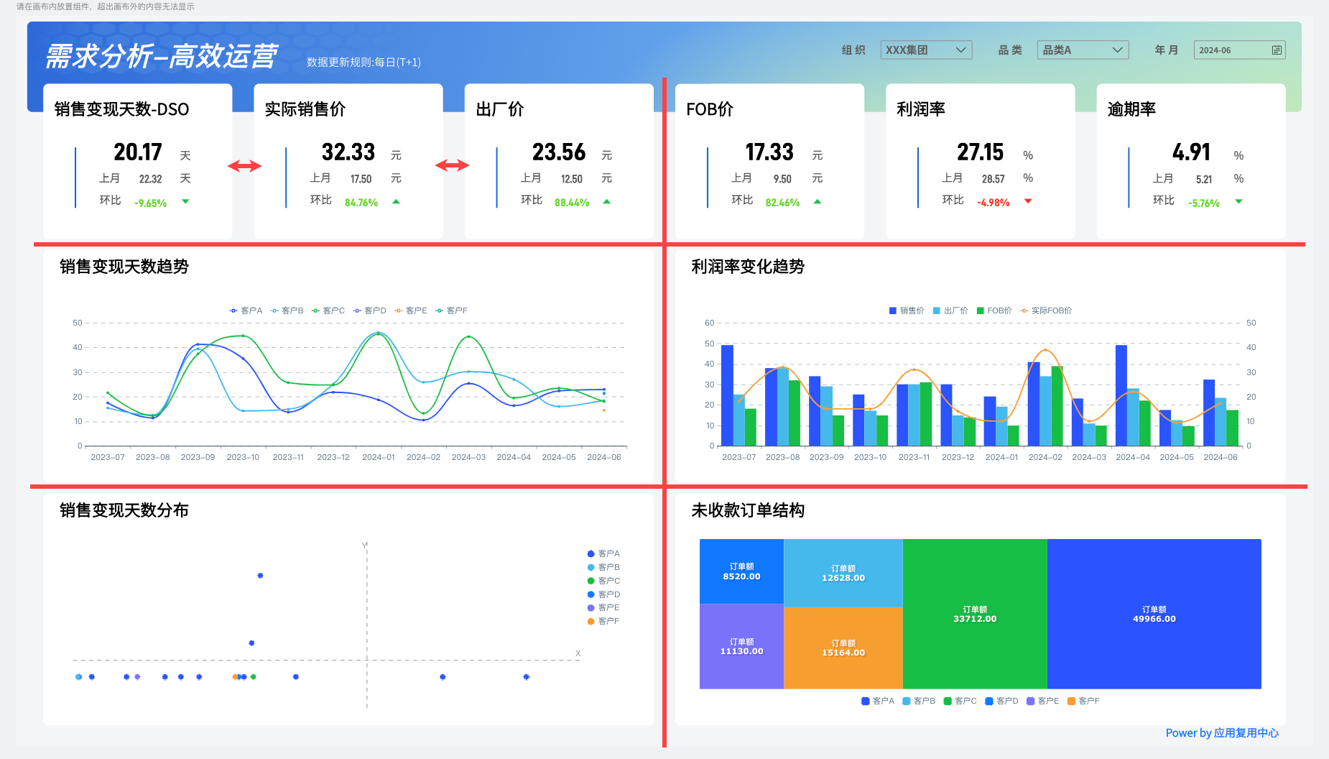Open the 组织 dropdown showing XXX集团
1329x759 pixels.
pos(926,50)
